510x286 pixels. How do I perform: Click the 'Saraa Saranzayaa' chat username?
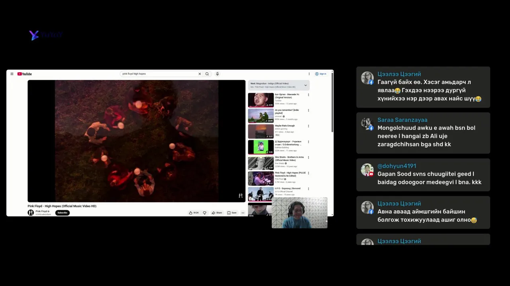[402, 120]
